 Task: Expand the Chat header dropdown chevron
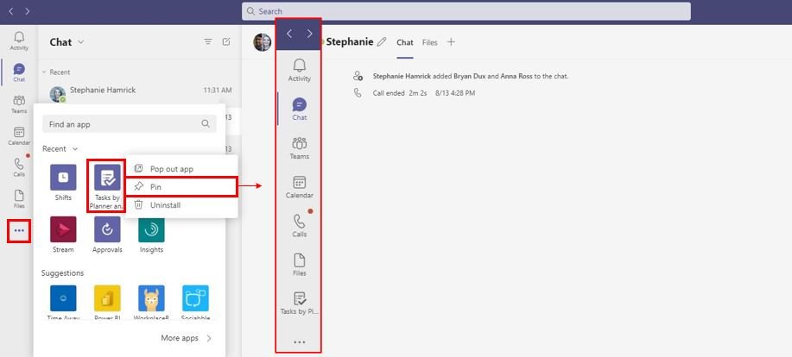point(81,42)
